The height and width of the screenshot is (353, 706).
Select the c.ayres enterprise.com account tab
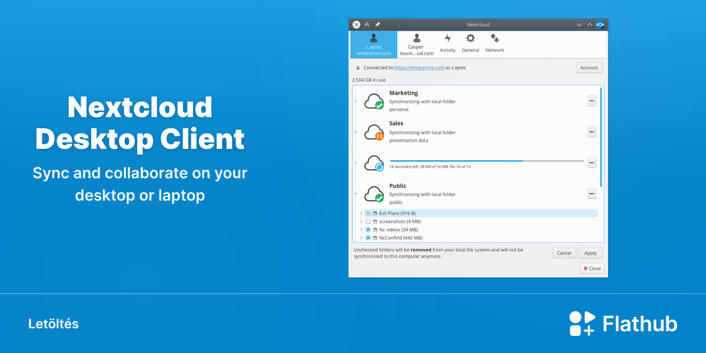point(374,45)
